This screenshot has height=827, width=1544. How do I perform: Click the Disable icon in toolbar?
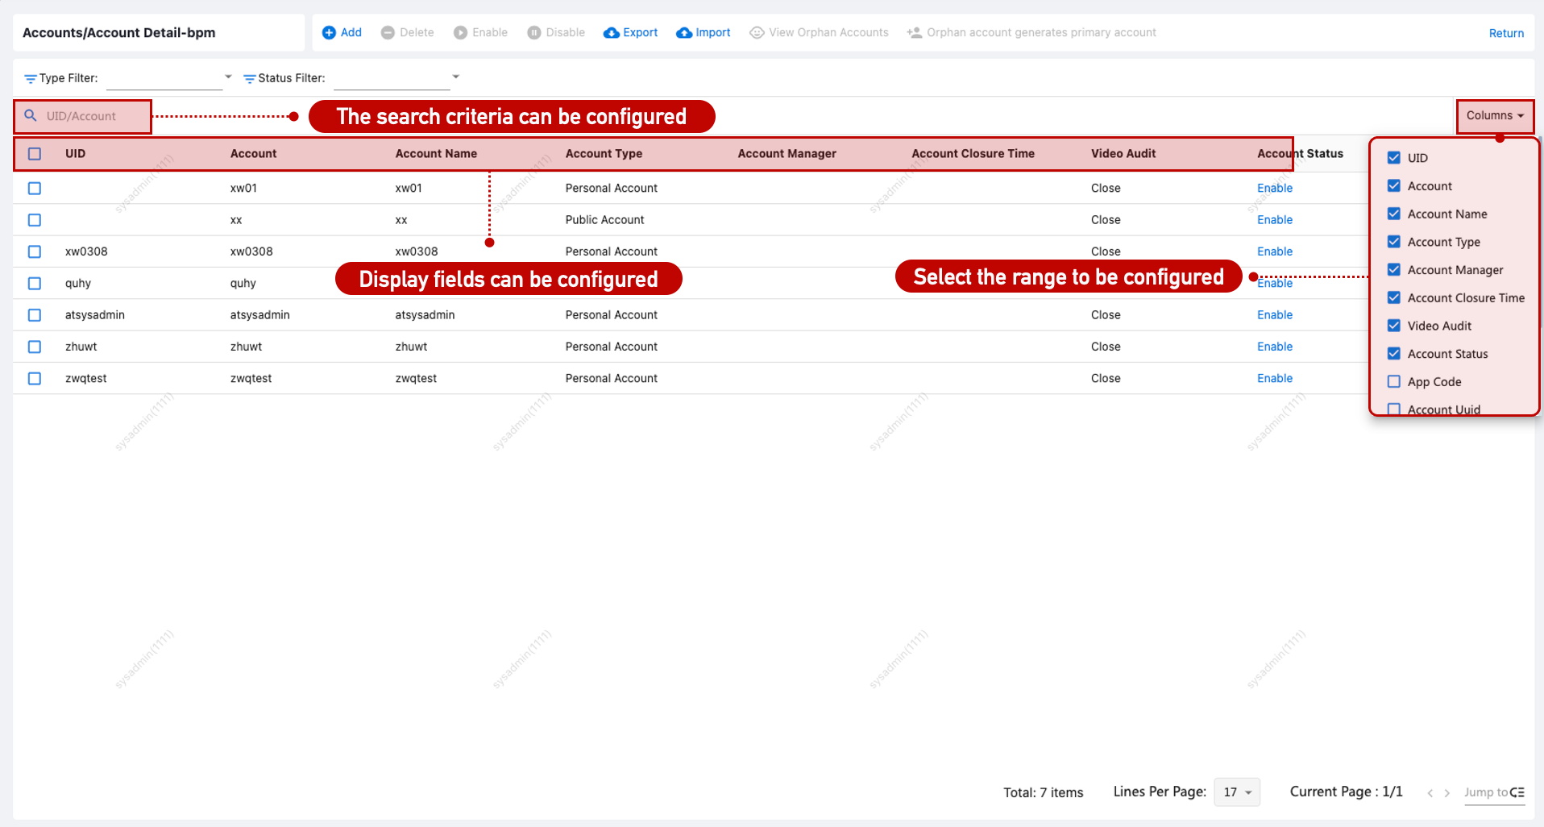click(533, 32)
